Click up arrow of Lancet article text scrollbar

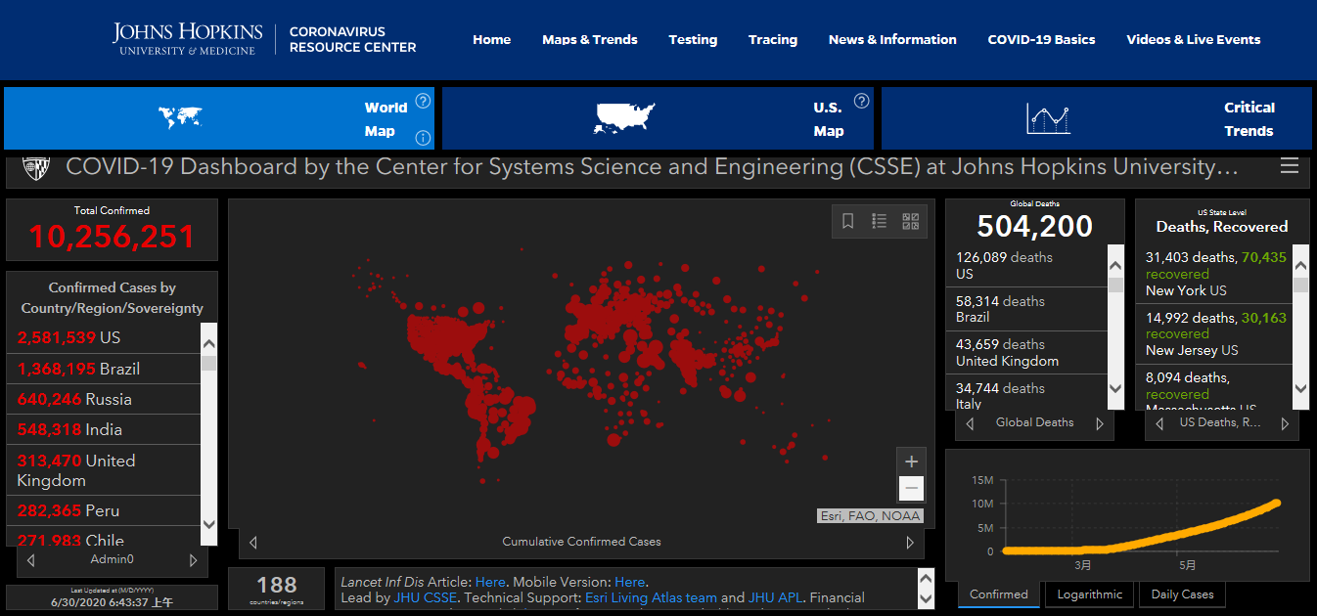[926, 578]
